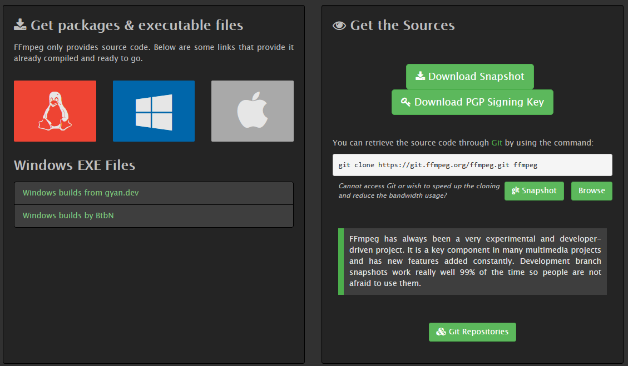This screenshot has width=628, height=366.
Task: Click the eye icon beside Get the Sources
Action: click(x=339, y=26)
